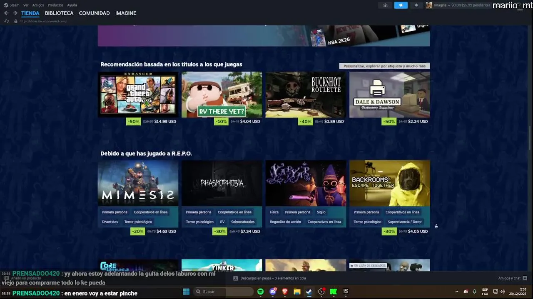Viewport: 533px width, 299px height.
Task: Open the Grand Theft Auto V card
Action: pos(138,95)
